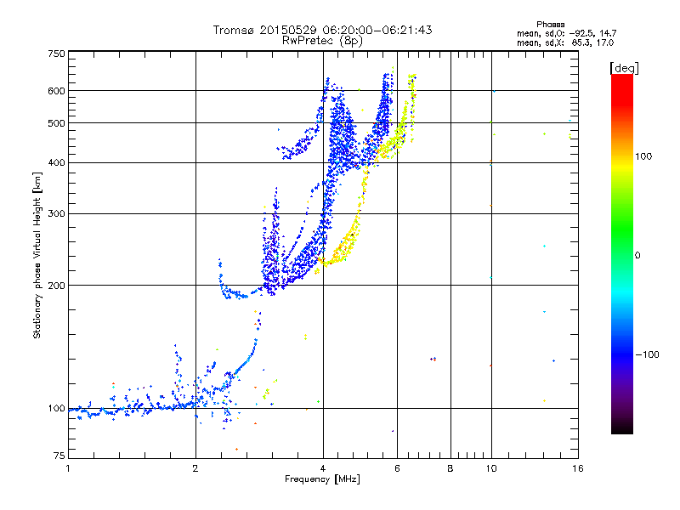Click the x-axis tick "6"
Viewport: 680px width, 510px height.
[397, 468]
